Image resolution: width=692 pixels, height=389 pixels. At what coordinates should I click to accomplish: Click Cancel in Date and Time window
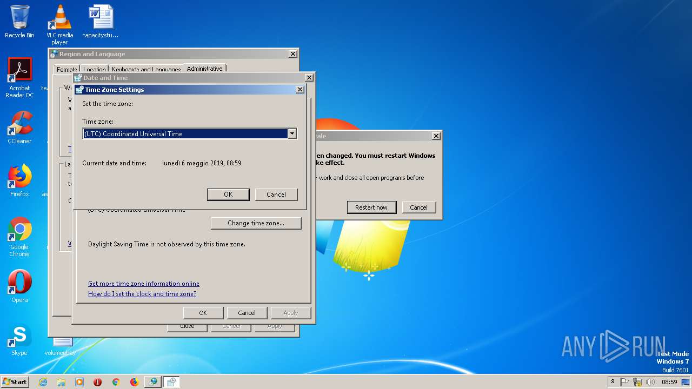[247, 313]
